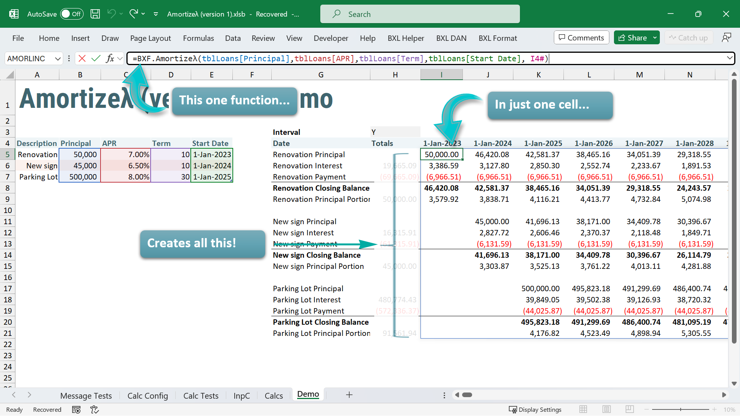Open the Comments pane
The height and width of the screenshot is (416, 740).
click(x=581, y=38)
